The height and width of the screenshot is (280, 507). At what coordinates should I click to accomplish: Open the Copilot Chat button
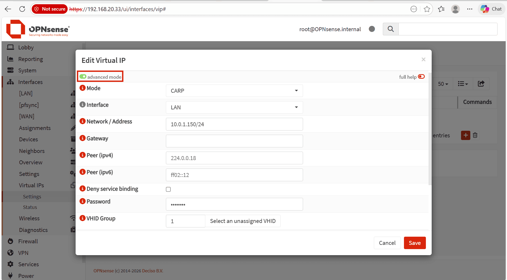point(491,9)
